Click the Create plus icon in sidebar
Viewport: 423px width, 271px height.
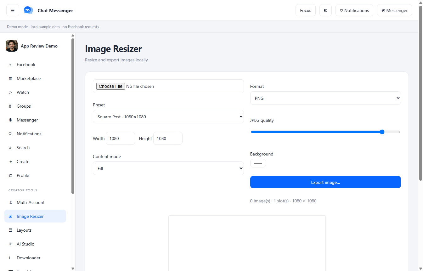pos(10,162)
